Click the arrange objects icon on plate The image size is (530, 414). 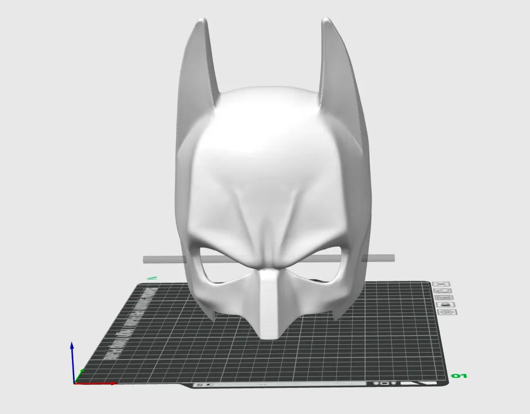point(444,298)
